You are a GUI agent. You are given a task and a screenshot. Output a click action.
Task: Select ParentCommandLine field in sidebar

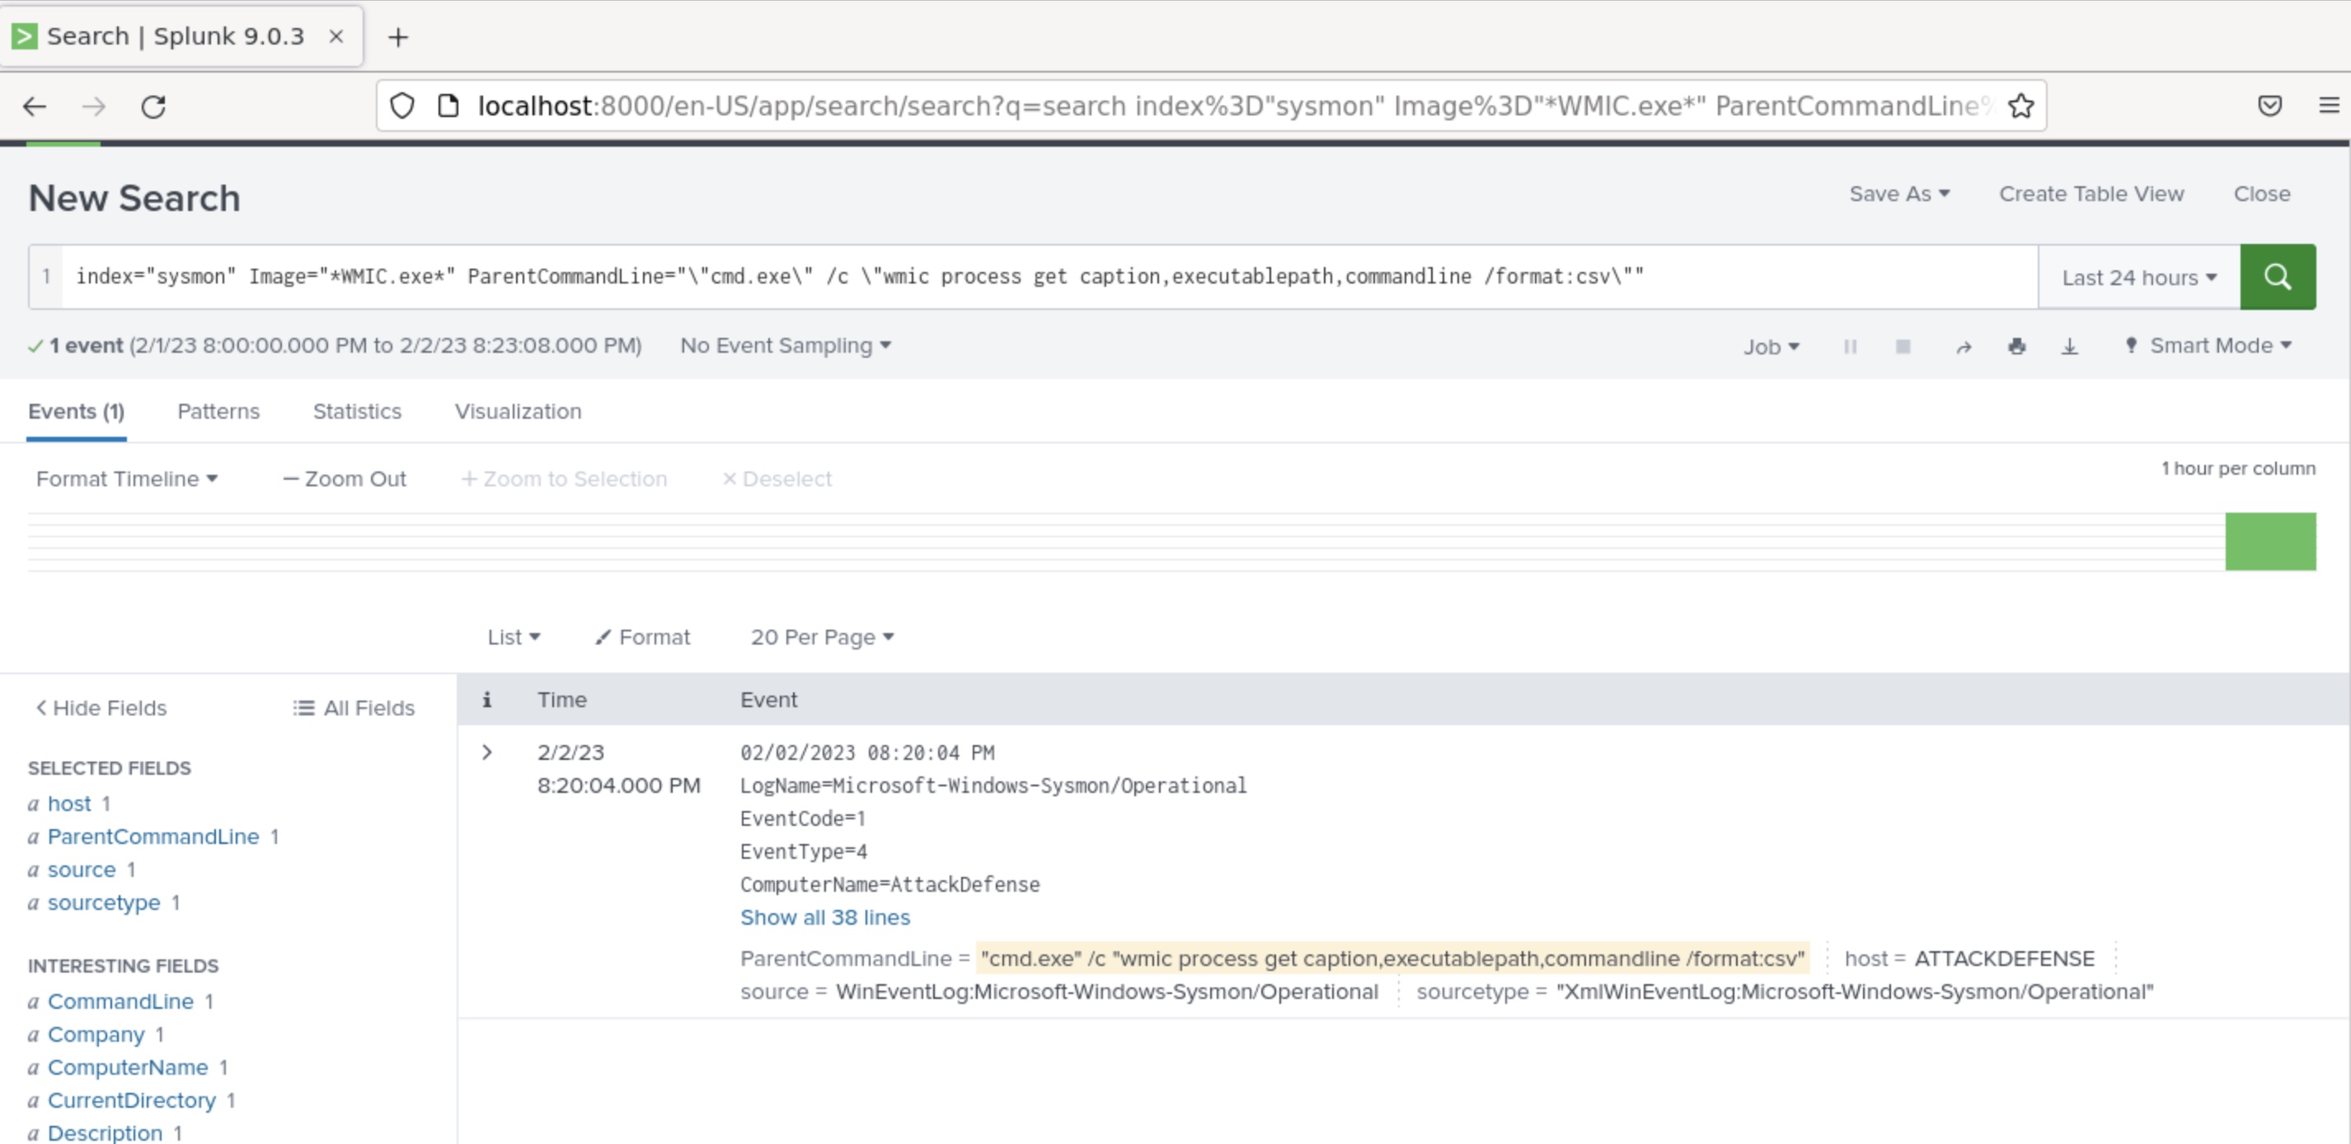153,837
